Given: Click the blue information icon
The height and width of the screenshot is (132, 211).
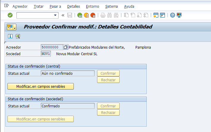Looking at the screenshot, I should (10, 36).
